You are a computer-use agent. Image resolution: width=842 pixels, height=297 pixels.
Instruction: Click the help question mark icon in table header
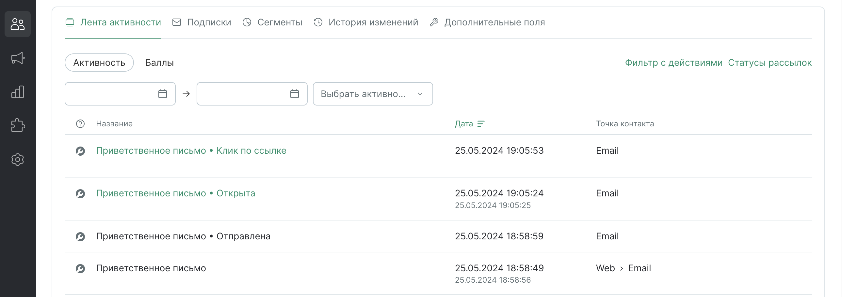tap(80, 124)
